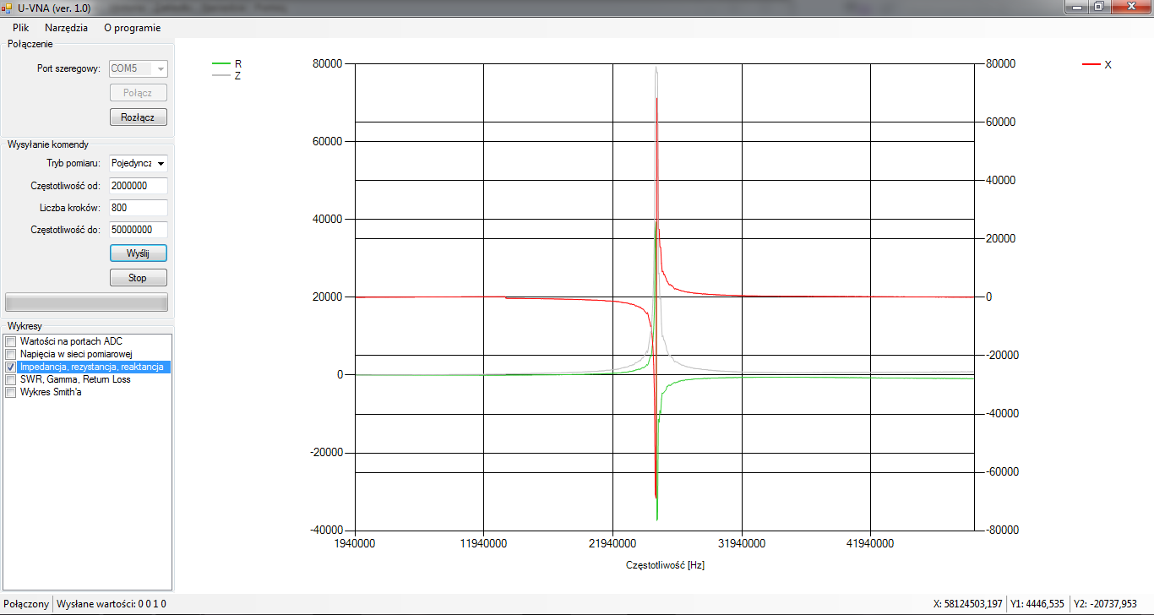Enable the Wartości na portach ADC checkbox
The height and width of the screenshot is (615, 1154).
11,341
